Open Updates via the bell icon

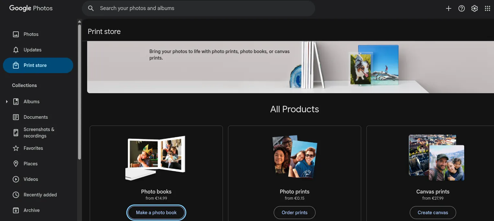coord(16,50)
